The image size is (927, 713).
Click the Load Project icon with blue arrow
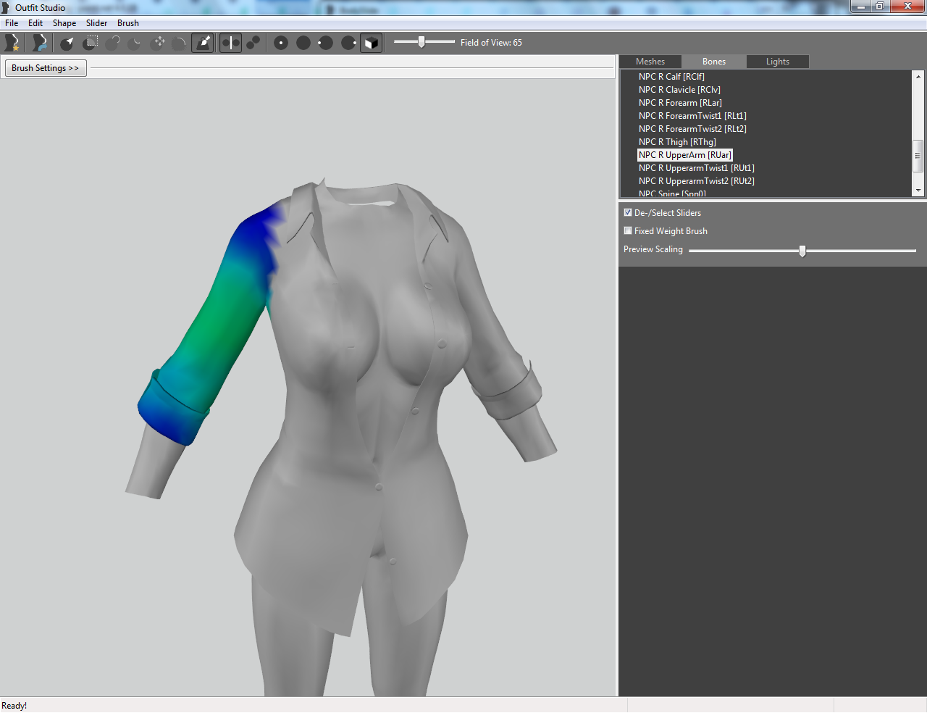point(40,43)
